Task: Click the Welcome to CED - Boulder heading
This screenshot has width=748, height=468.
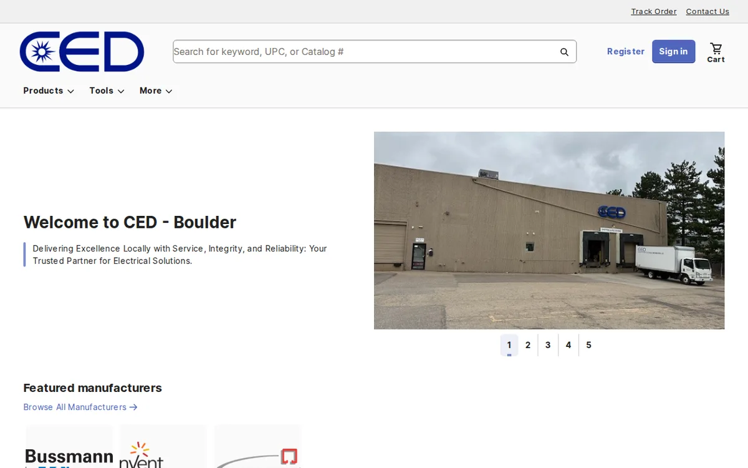Action: coord(130,222)
